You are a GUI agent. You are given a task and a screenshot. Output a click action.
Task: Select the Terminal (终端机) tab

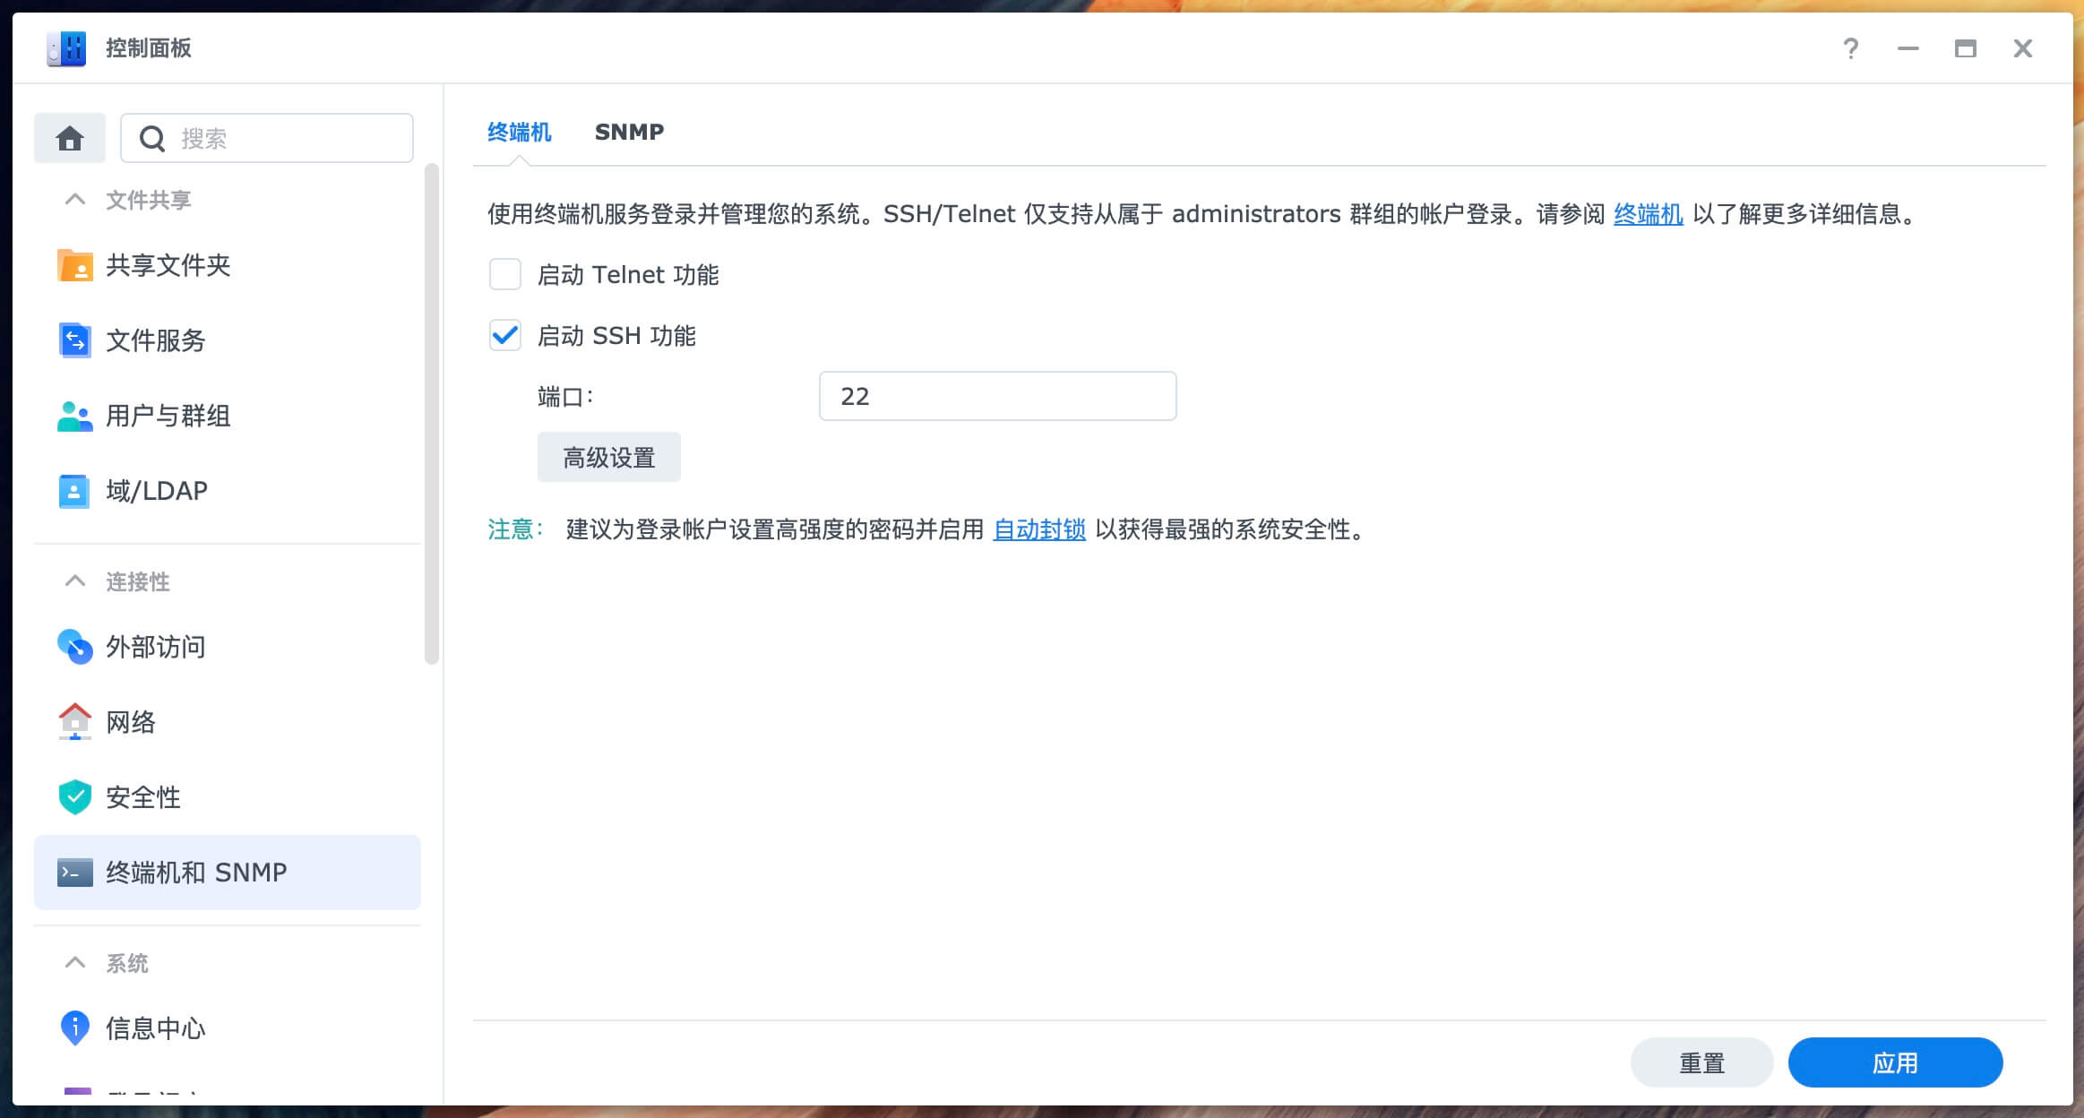click(519, 132)
